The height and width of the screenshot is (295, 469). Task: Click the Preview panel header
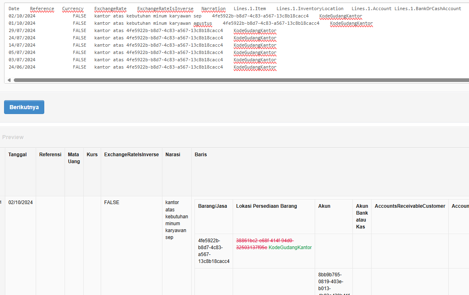(13, 137)
